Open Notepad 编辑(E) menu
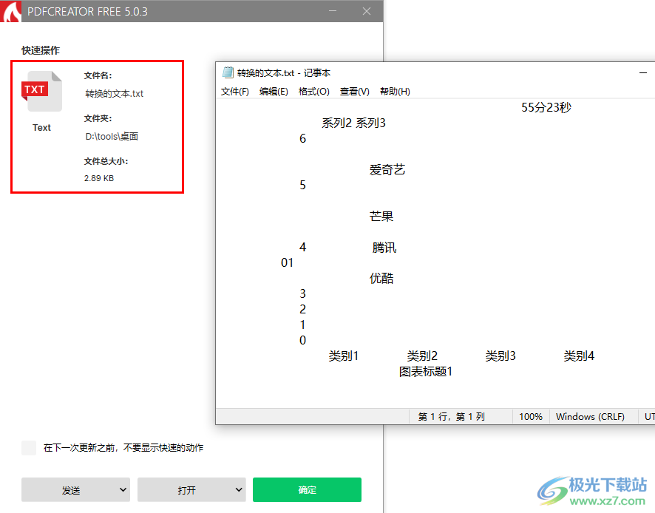The image size is (655, 513). click(274, 91)
